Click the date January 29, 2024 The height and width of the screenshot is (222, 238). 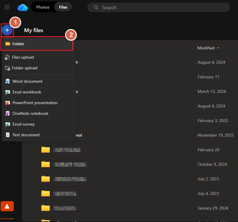tap(213, 208)
